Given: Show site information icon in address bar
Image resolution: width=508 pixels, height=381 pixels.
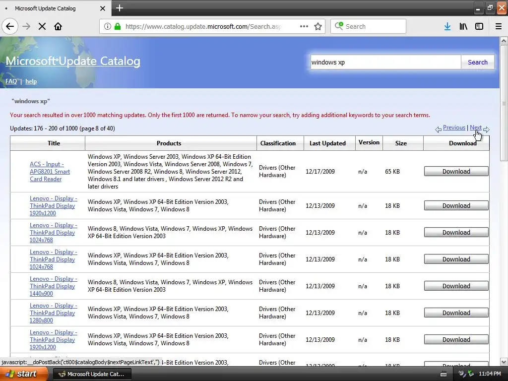Looking at the screenshot, I should (108, 26).
